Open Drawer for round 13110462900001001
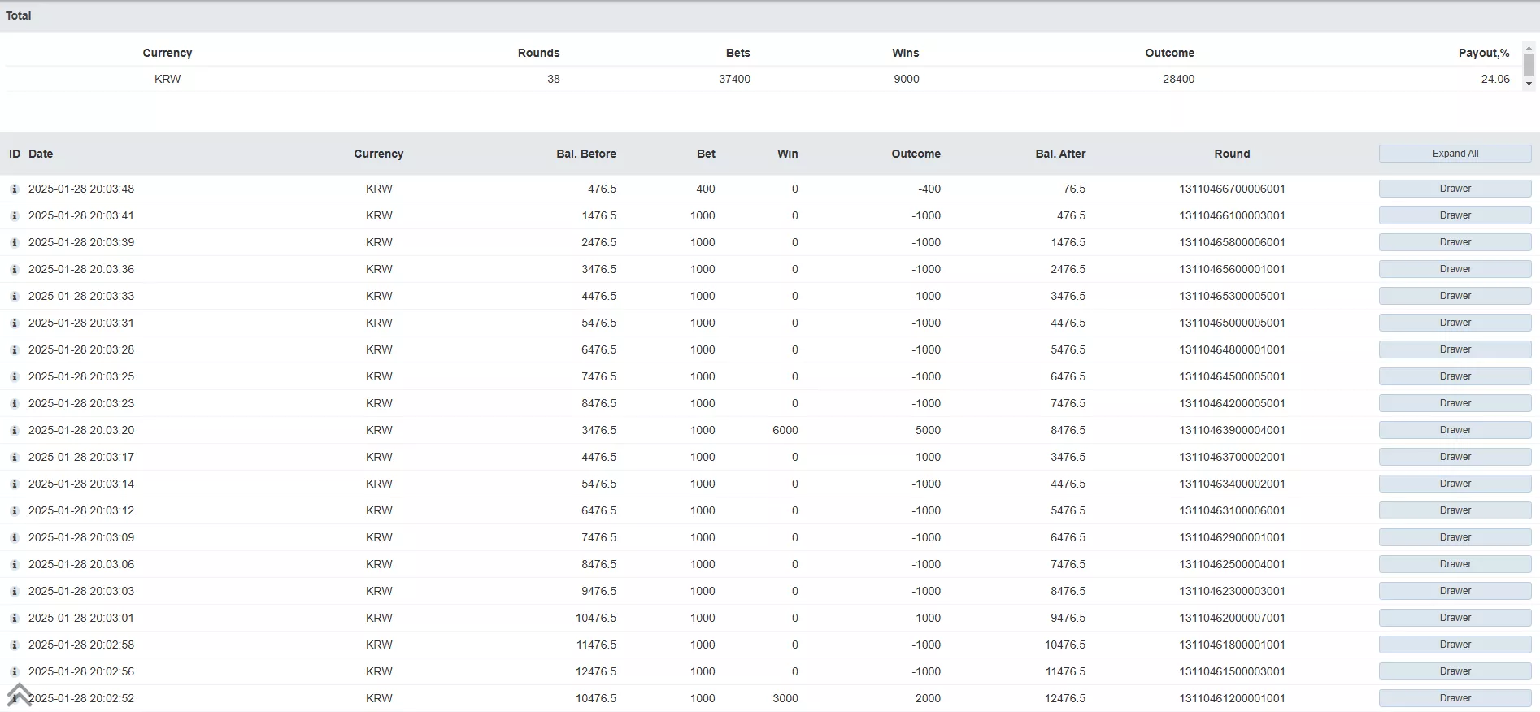Screen dimensions: 1540x712 coord(1455,537)
